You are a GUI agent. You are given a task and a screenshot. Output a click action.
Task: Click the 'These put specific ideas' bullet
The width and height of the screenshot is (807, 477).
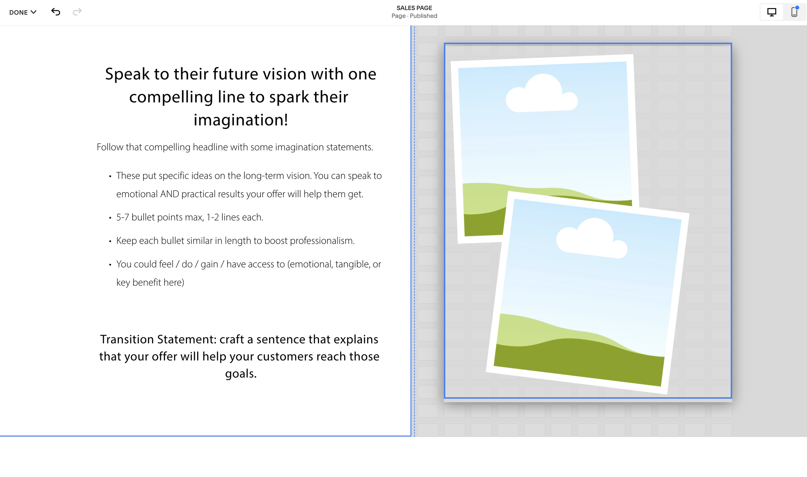[249, 176]
